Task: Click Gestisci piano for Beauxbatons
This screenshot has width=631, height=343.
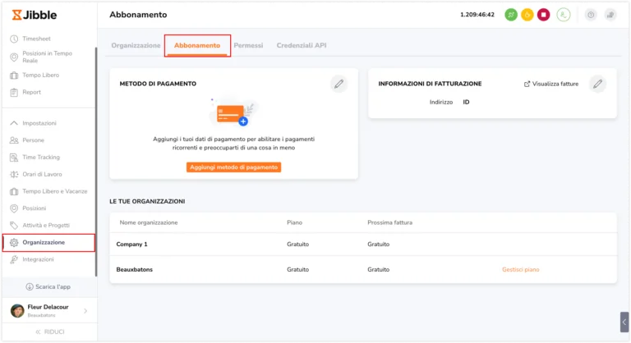Action: [520, 269]
